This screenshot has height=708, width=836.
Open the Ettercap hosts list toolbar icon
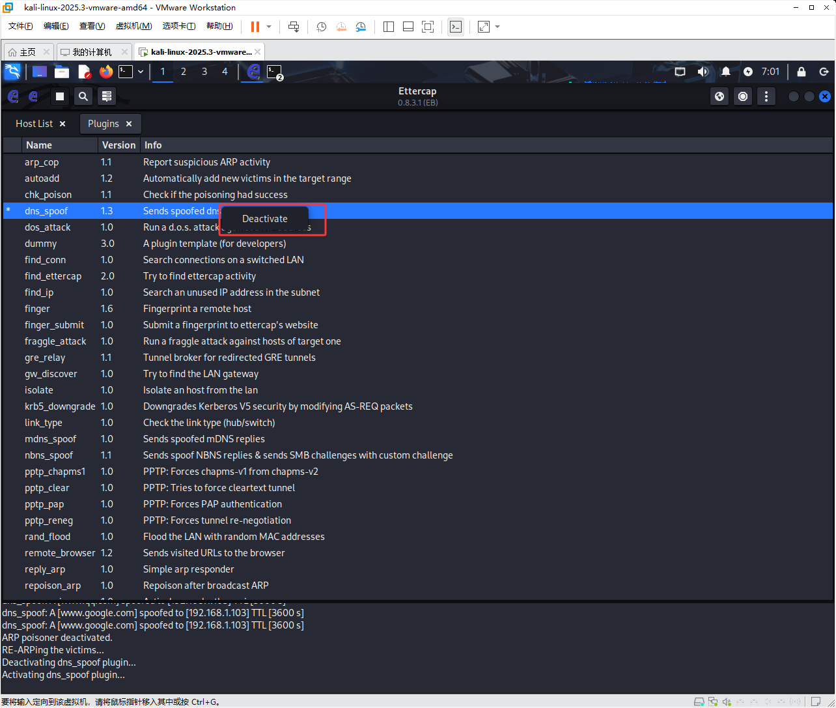[x=107, y=96]
